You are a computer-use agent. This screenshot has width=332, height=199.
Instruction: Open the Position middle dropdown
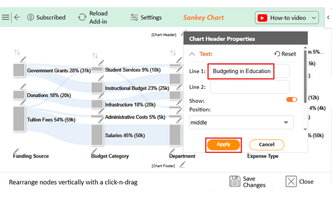coord(242,122)
